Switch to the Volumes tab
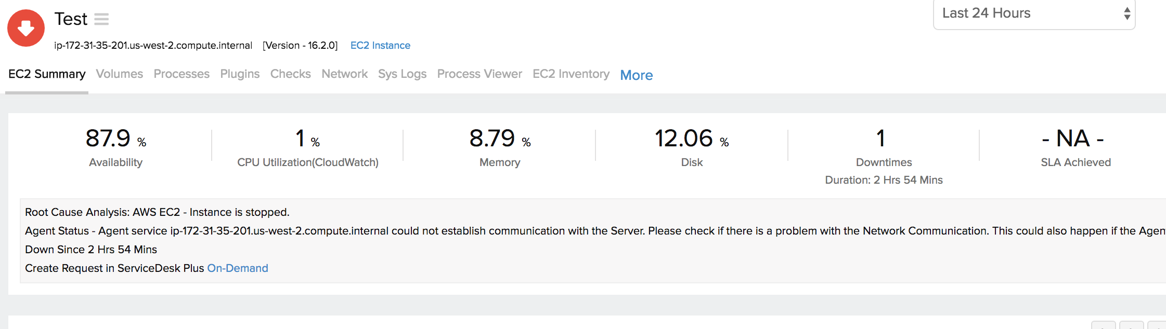 (x=119, y=74)
